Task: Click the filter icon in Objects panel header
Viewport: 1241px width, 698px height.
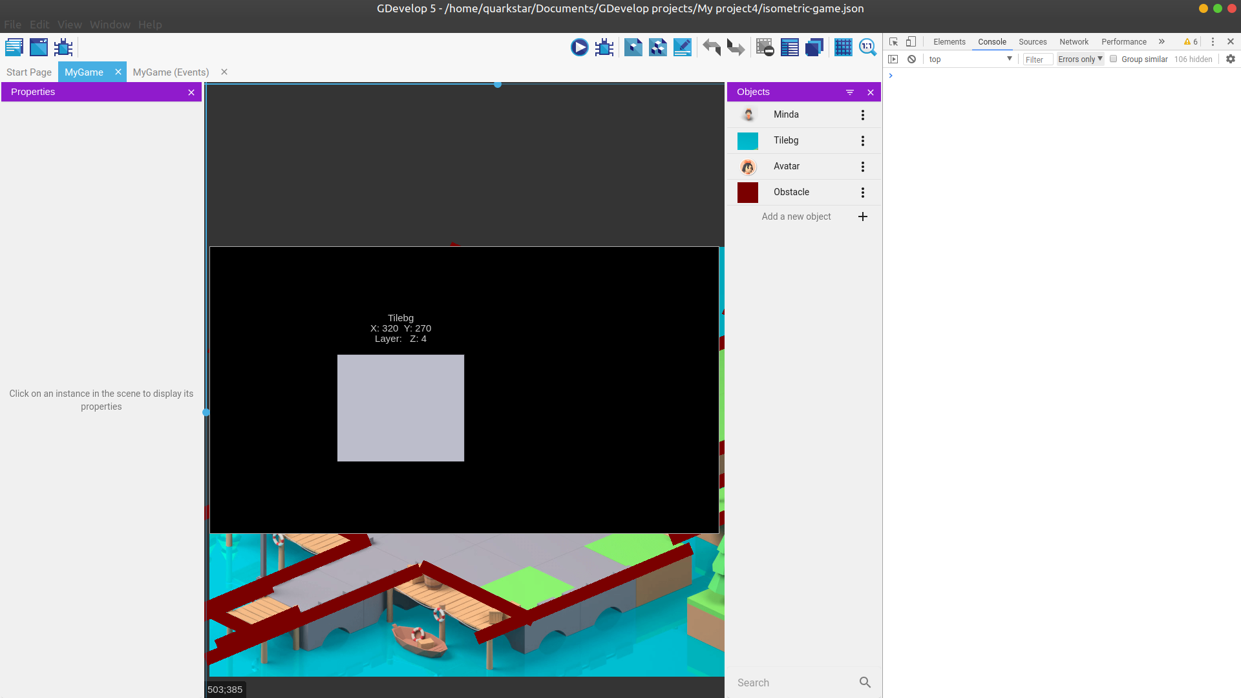Action: 850,92
